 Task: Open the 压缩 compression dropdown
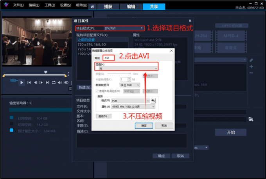tap(128, 68)
